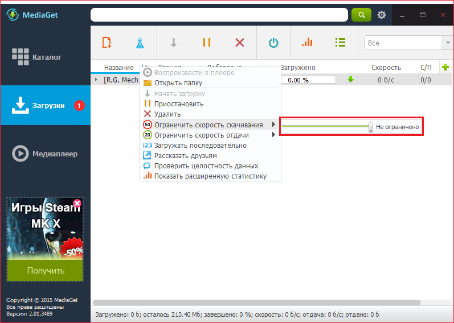The image size is (454, 323).
Task: Open statistics with orange bar chart icon
Action: tap(307, 42)
